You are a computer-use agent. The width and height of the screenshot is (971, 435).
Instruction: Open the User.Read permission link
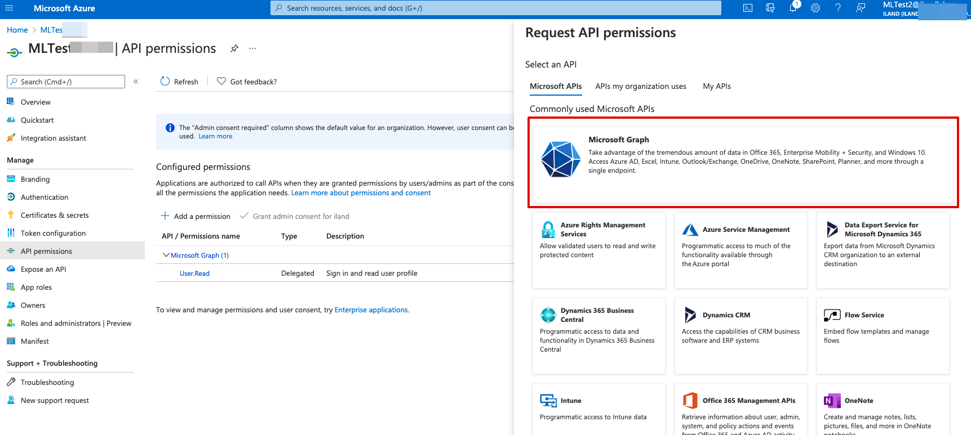pyautogui.click(x=194, y=273)
